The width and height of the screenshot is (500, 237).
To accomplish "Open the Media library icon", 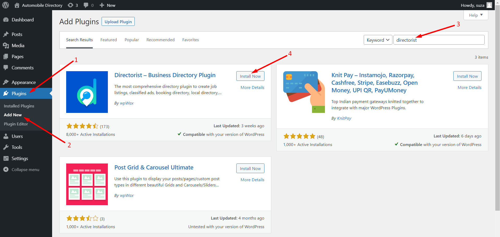I will coord(7,45).
